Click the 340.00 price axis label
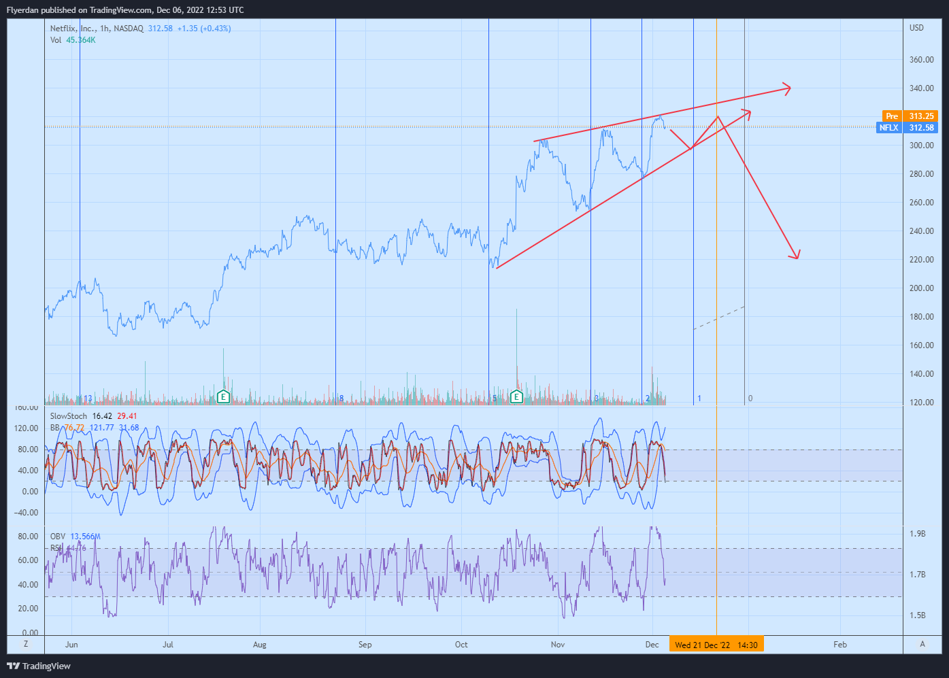This screenshot has width=949, height=678. click(x=922, y=88)
